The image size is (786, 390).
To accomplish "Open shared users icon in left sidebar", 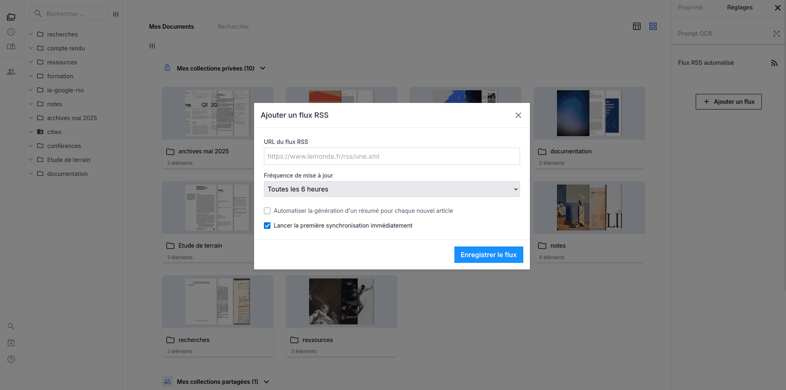I will pos(11,72).
